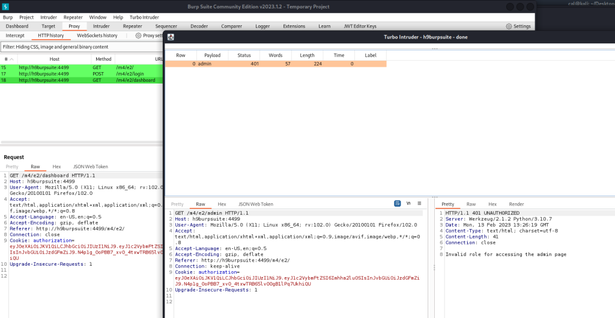Select history row 17 POST /m4/e2/login
Viewport: 615px width, 318px height.
coord(82,74)
